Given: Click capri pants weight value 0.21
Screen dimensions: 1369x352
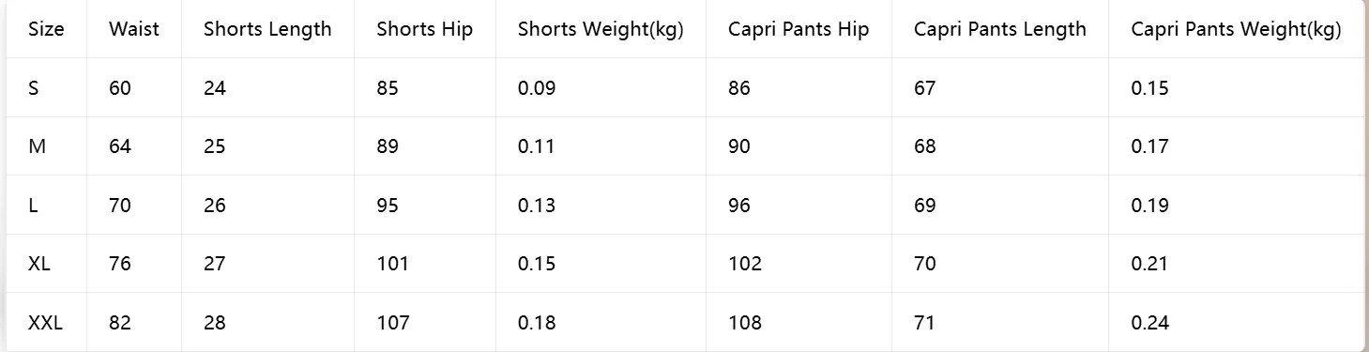Looking at the screenshot, I should [x=1150, y=264].
